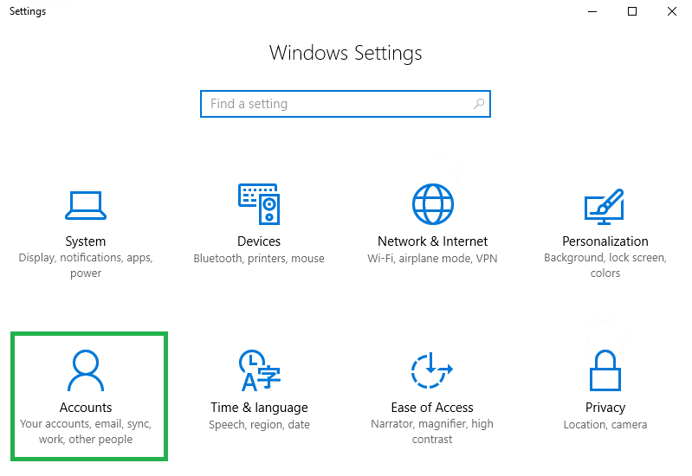Select the Time & language label
Image resolution: width=692 pixels, height=476 pixels.
259,408
